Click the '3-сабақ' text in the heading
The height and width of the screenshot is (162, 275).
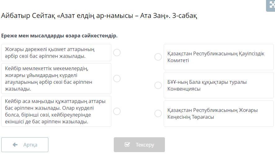pos(185,16)
